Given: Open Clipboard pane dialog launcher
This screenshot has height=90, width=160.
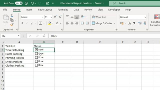Looking at the screenshot, I should [x=17, y=29].
